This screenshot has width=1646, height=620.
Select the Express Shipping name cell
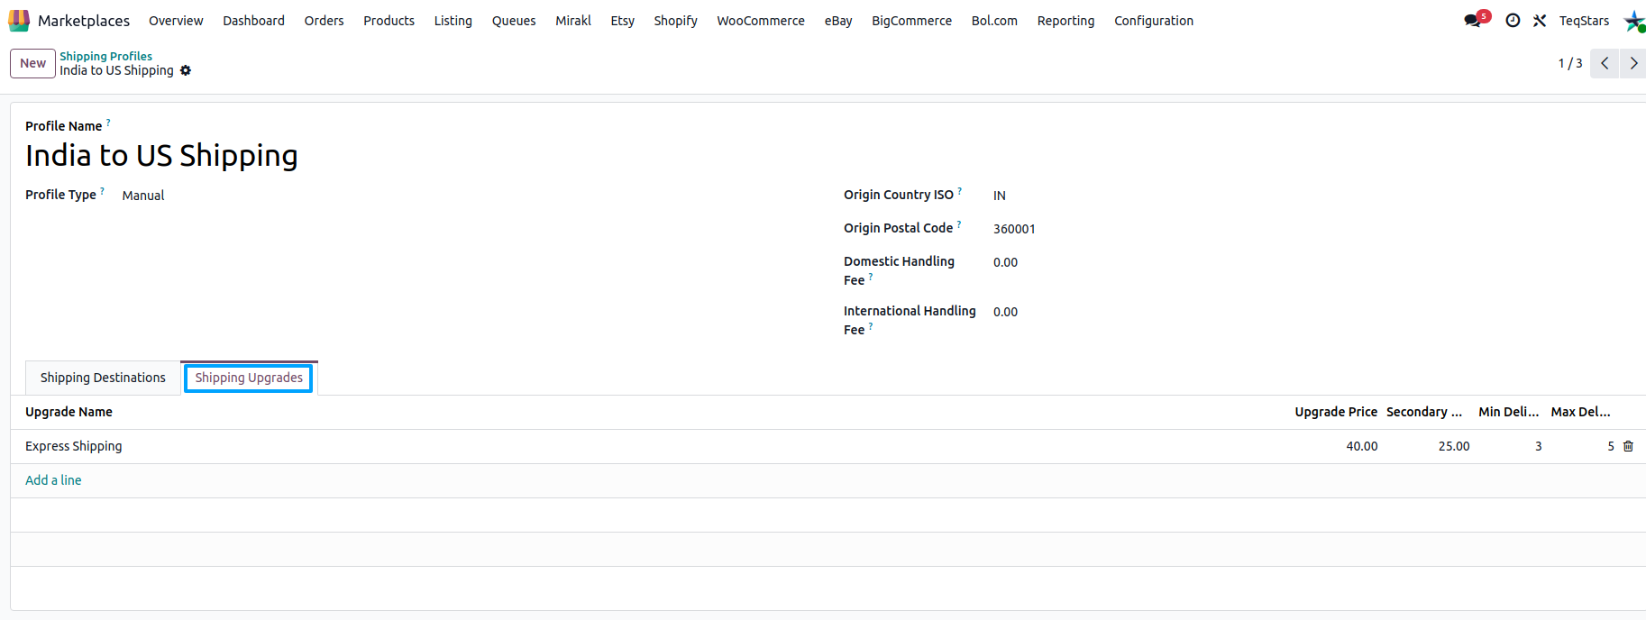pos(73,446)
